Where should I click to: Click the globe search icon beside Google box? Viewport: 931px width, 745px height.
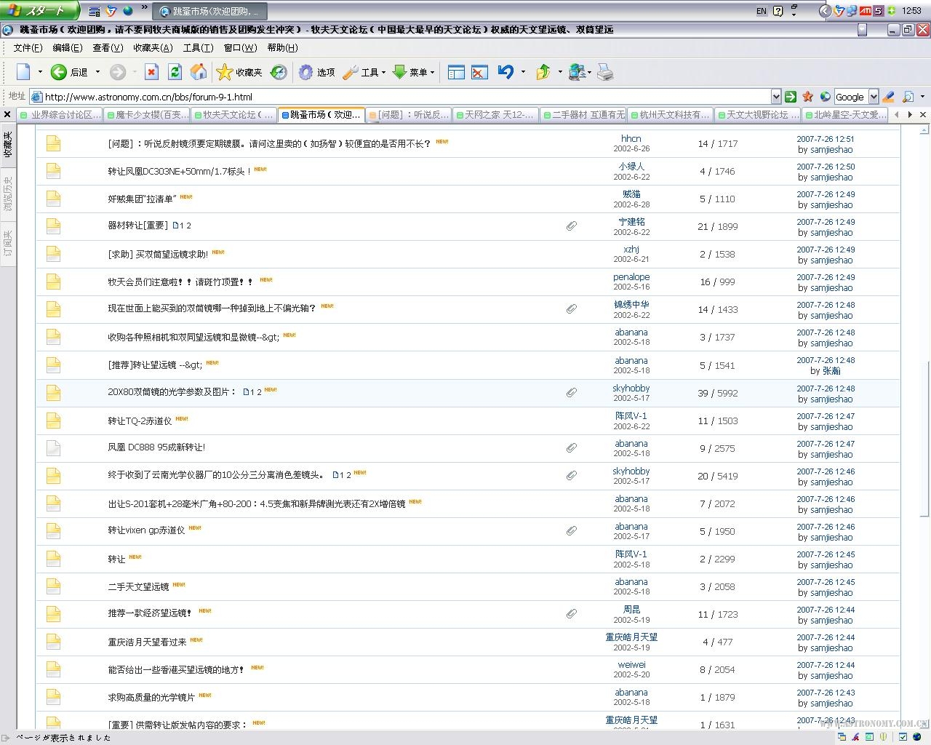pos(825,96)
